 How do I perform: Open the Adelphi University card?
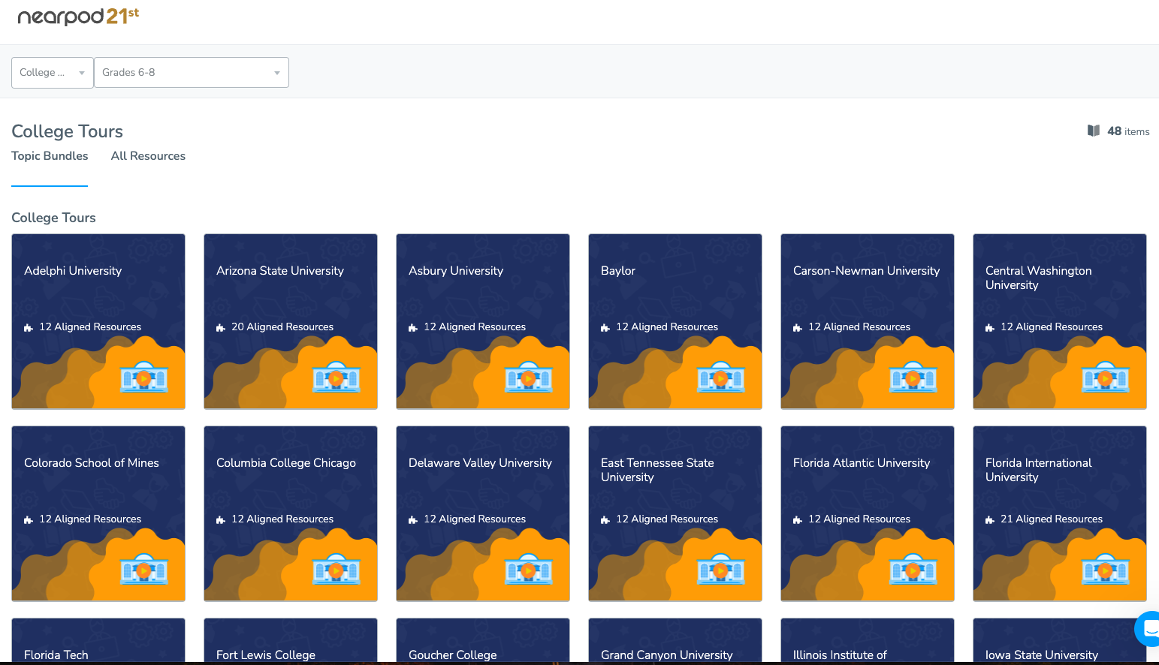[x=98, y=321]
